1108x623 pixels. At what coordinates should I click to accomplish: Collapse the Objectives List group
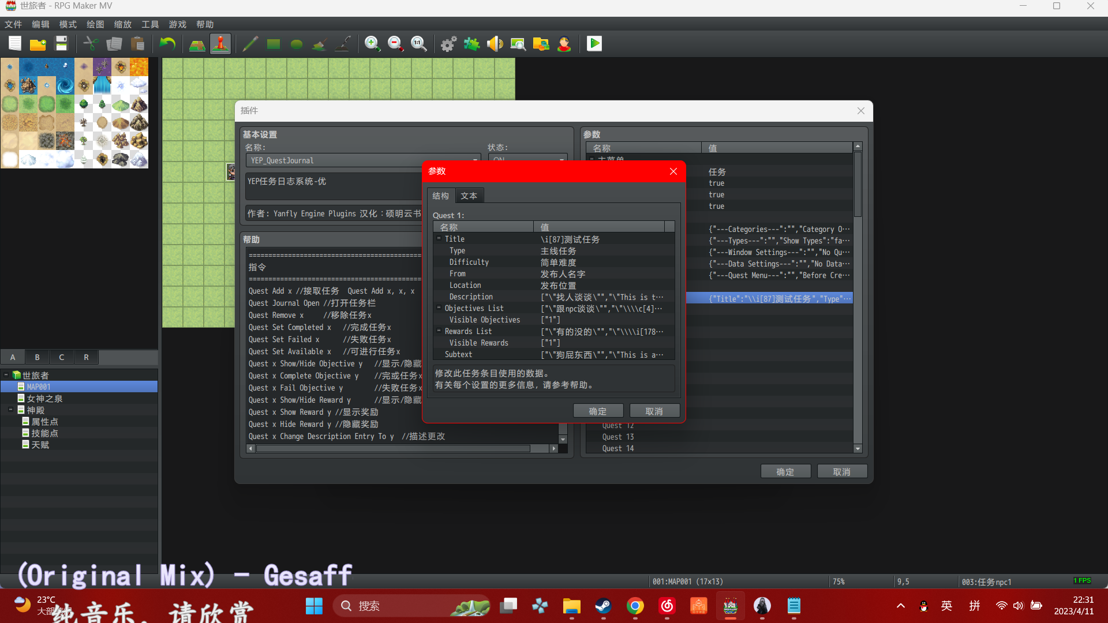click(x=439, y=307)
